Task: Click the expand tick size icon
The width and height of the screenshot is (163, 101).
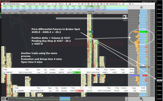Action: point(66,4)
